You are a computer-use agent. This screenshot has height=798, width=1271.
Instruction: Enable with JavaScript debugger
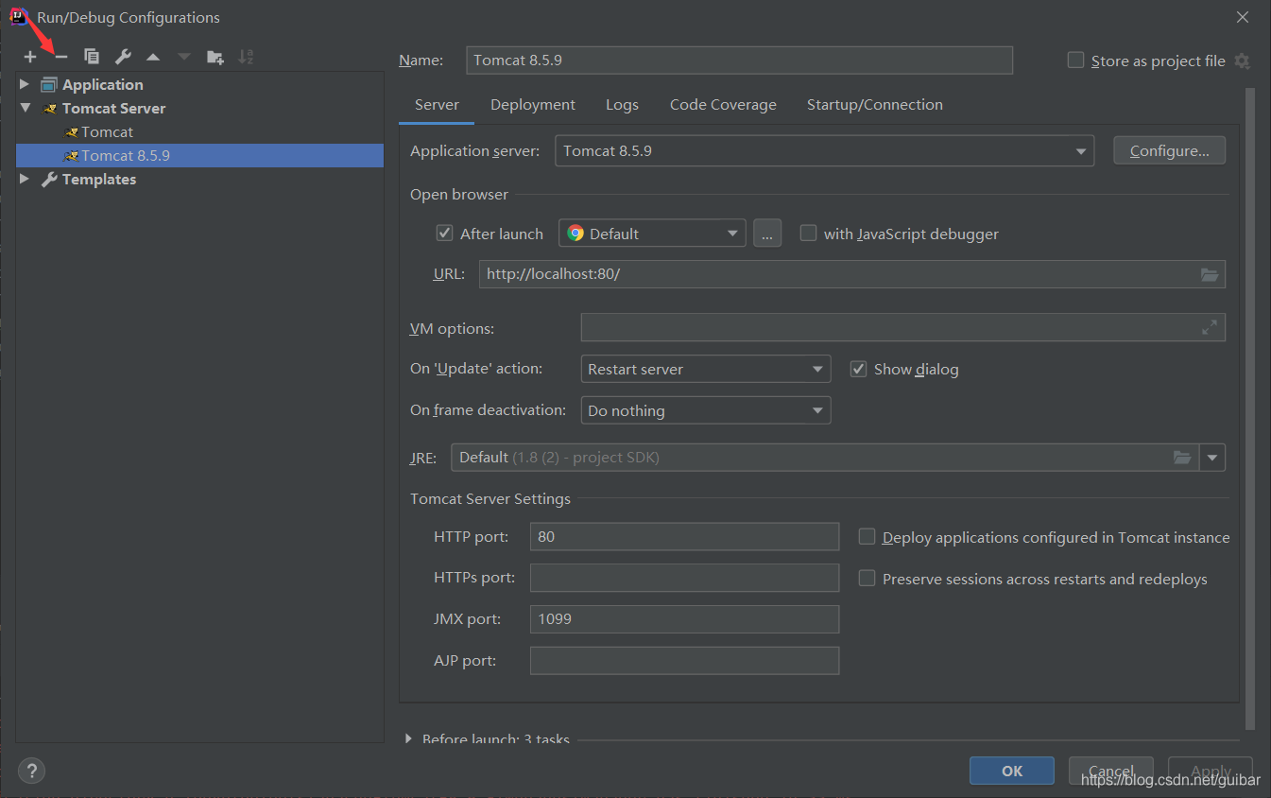pyautogui.click(x=808, y=233)
